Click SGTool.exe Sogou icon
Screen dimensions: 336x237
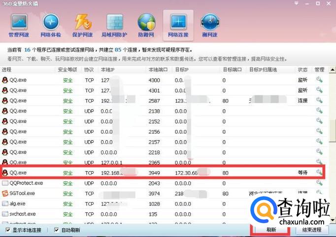click(5, 193)
